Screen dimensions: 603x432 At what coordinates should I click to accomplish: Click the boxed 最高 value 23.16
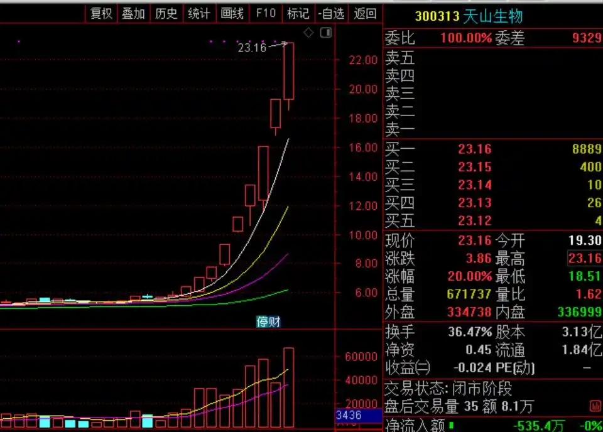click(x=585, y=258)
